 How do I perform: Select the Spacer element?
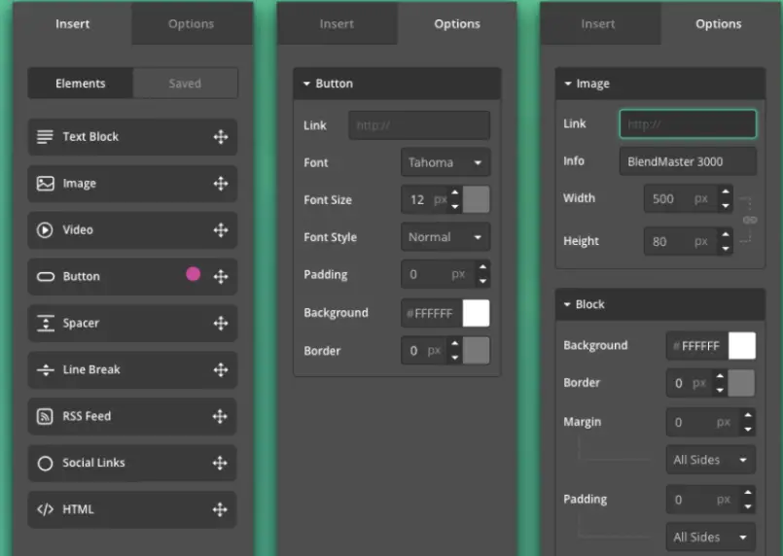tap(132, 324)
